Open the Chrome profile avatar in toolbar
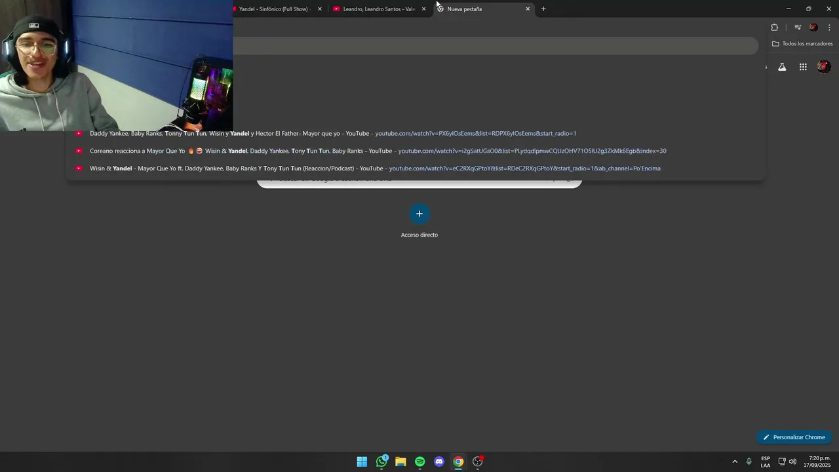839x472 pixels. click(x=813, y=28)
